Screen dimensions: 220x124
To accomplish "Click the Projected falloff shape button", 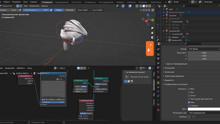I will (69, 10).
